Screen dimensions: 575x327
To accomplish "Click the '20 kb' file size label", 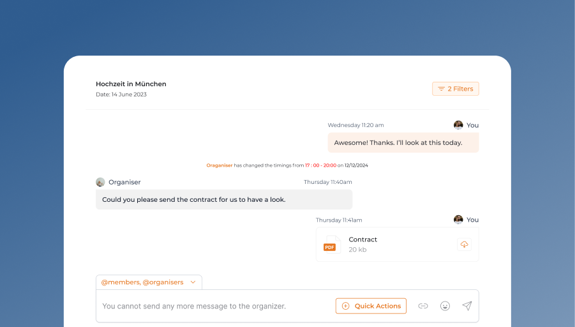I will (x=357, y=250).
